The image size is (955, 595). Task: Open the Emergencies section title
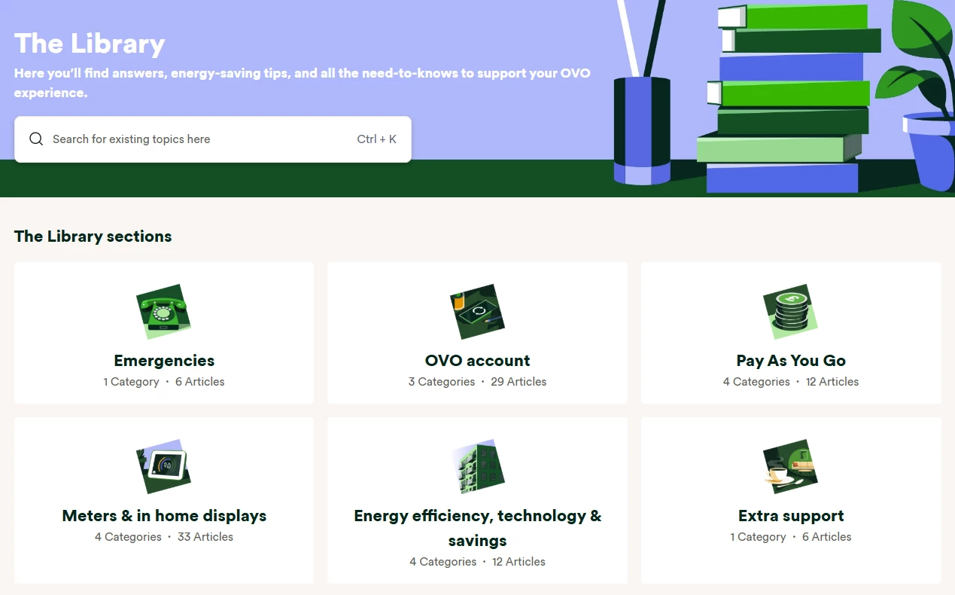pos(164,361)
